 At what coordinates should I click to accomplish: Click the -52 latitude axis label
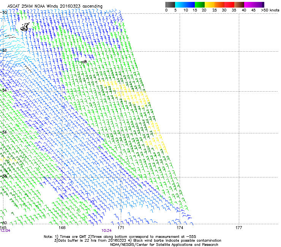(3, 51)
